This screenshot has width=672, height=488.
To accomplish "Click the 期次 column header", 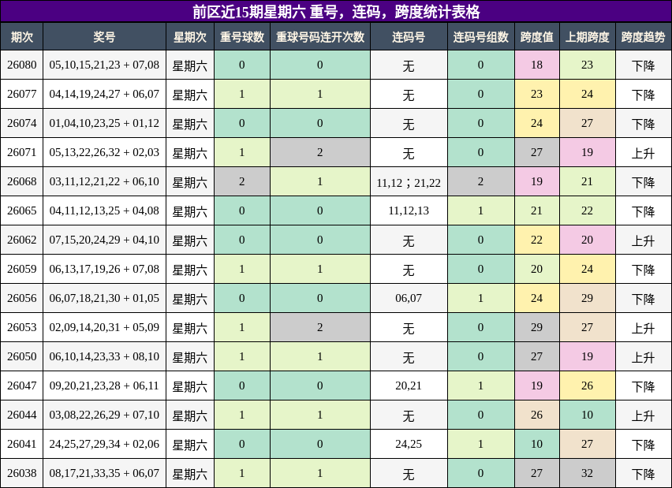I will click(22, 37).
